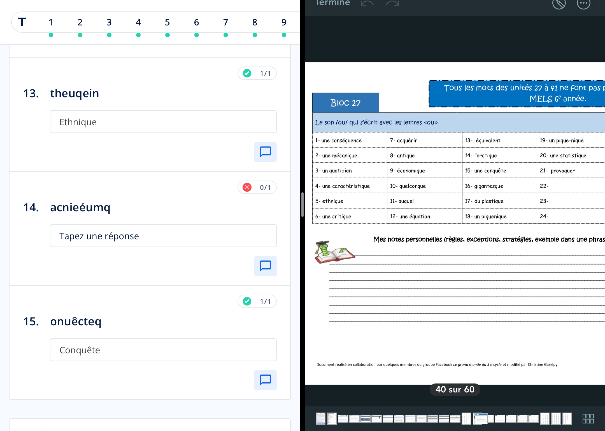The height and width of the screenshot is (431, 605).
Task: Click the Ethnique answer field
Action: coord(163,122)
